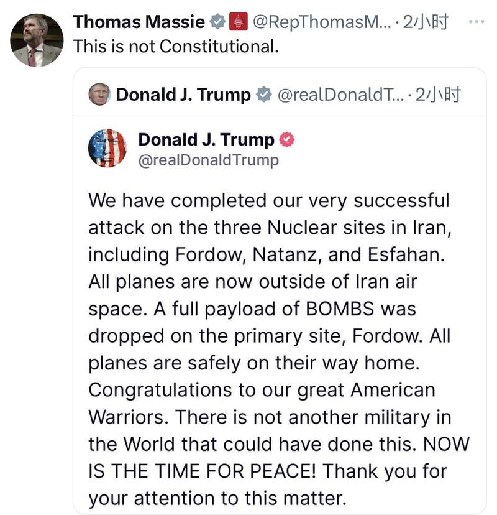Open Thomas Massie's profile picture

37,40
